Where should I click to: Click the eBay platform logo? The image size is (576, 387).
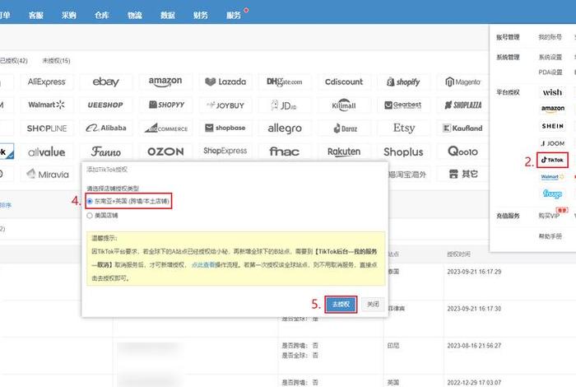pyautogui.click(x=105, y=82)
